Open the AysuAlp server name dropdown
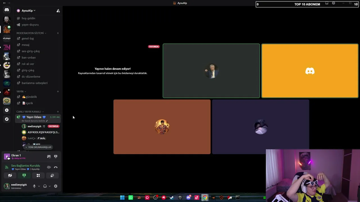 click(29, 11)
